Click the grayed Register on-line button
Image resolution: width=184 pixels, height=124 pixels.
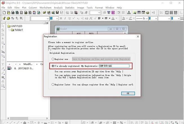[x=101, y=59]
